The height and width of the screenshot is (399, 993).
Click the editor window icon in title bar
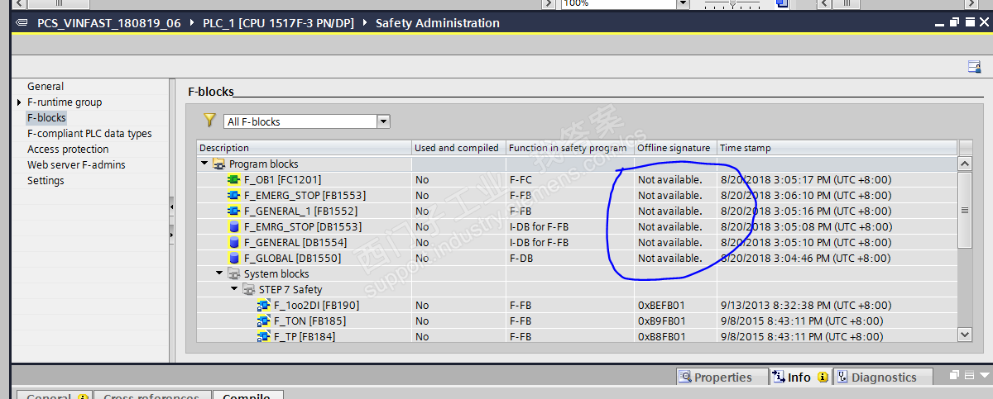tap(22, 23)
